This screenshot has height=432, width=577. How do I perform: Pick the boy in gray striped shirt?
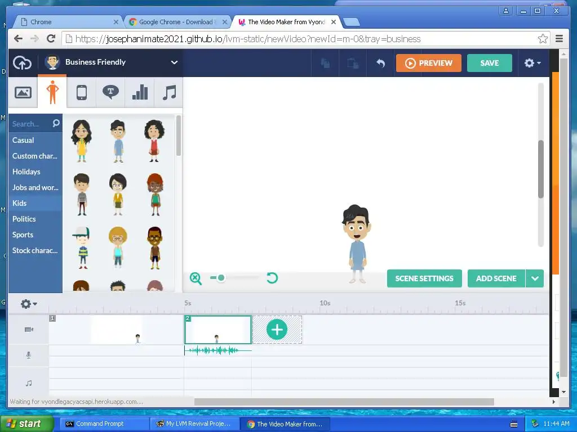pos(81,194)
